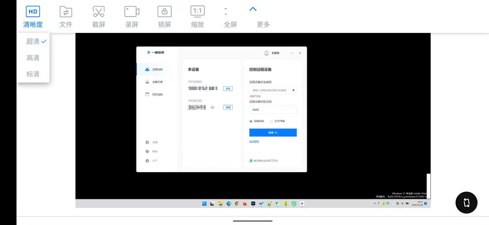Open the 文件 file transfer tool
Viewport: 489px width, 225px height.
tap(66, 17)
